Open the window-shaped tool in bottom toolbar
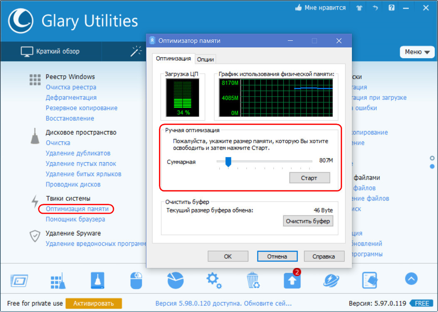 click(x=19, y=280)
